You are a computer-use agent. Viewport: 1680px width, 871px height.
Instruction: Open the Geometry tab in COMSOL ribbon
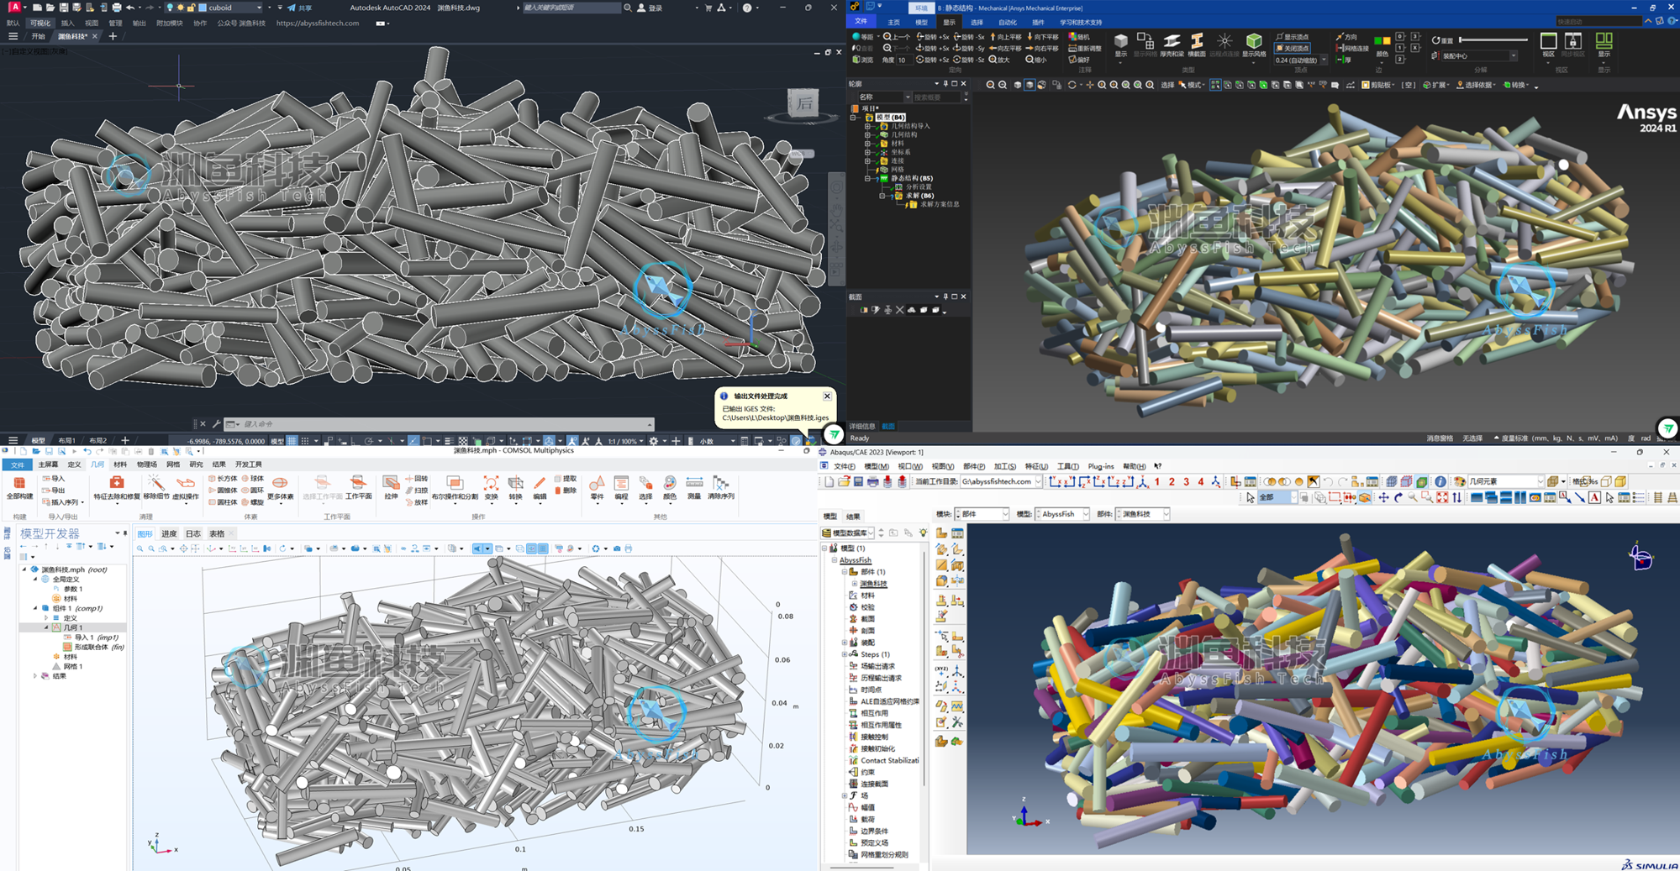tap(97, 464)
